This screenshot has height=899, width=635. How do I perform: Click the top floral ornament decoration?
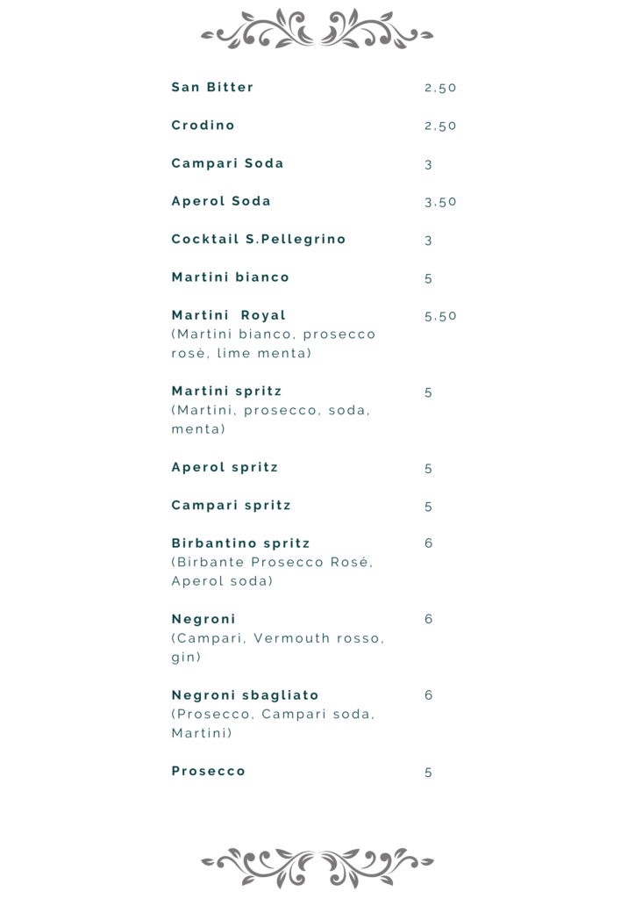click(x=317, y=29)
